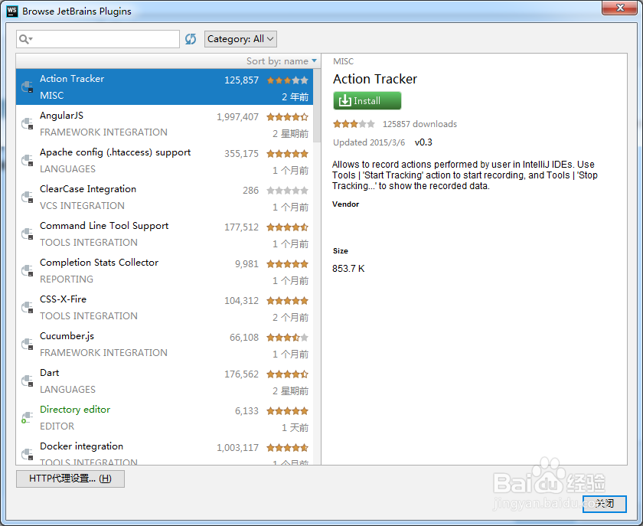Focus the plugin search field
643x526 pixels.
(98, 39)
